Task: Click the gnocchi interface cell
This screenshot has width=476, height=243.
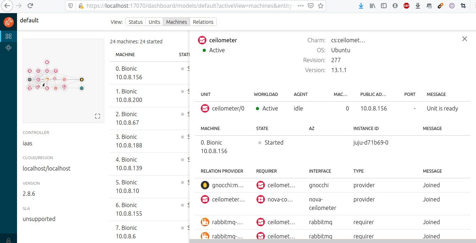Action: point(319,185)
